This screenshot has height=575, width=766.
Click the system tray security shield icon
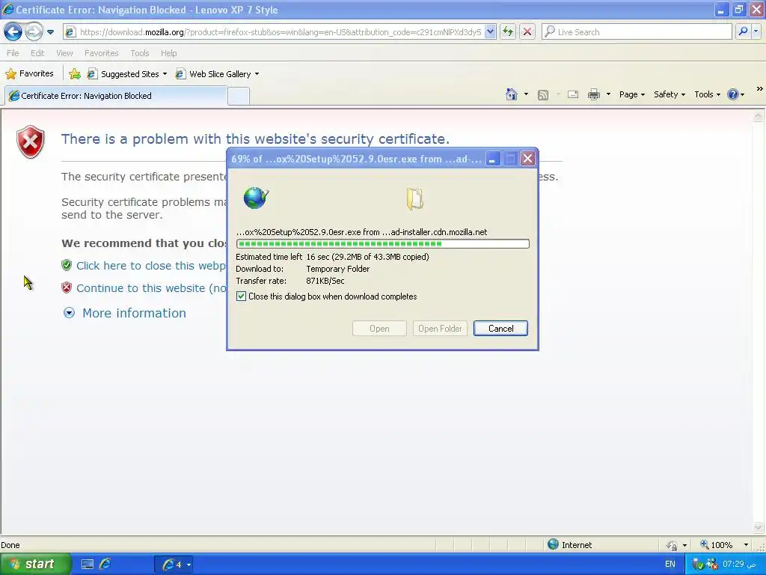[x=698, y=565]
